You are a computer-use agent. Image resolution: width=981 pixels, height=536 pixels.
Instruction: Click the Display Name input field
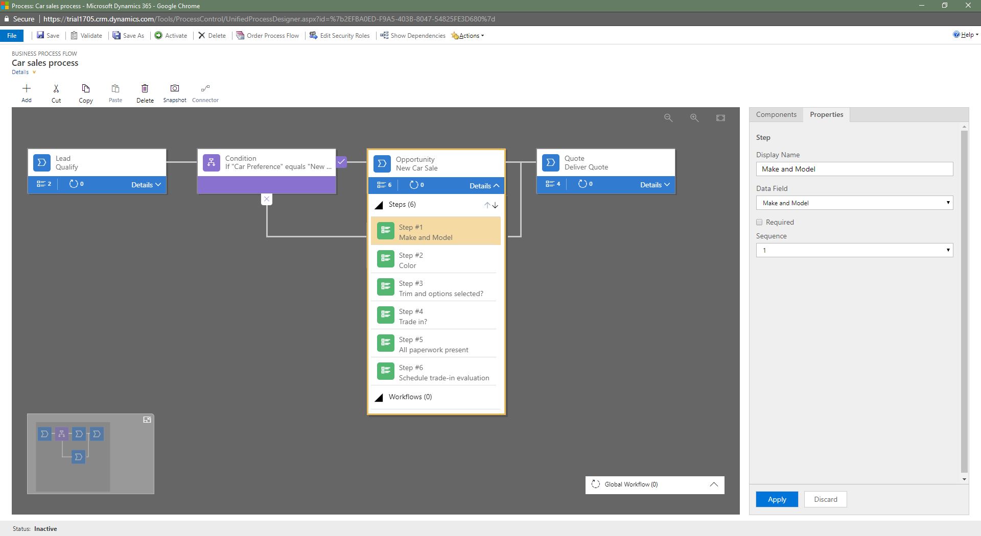click(854, 169)
